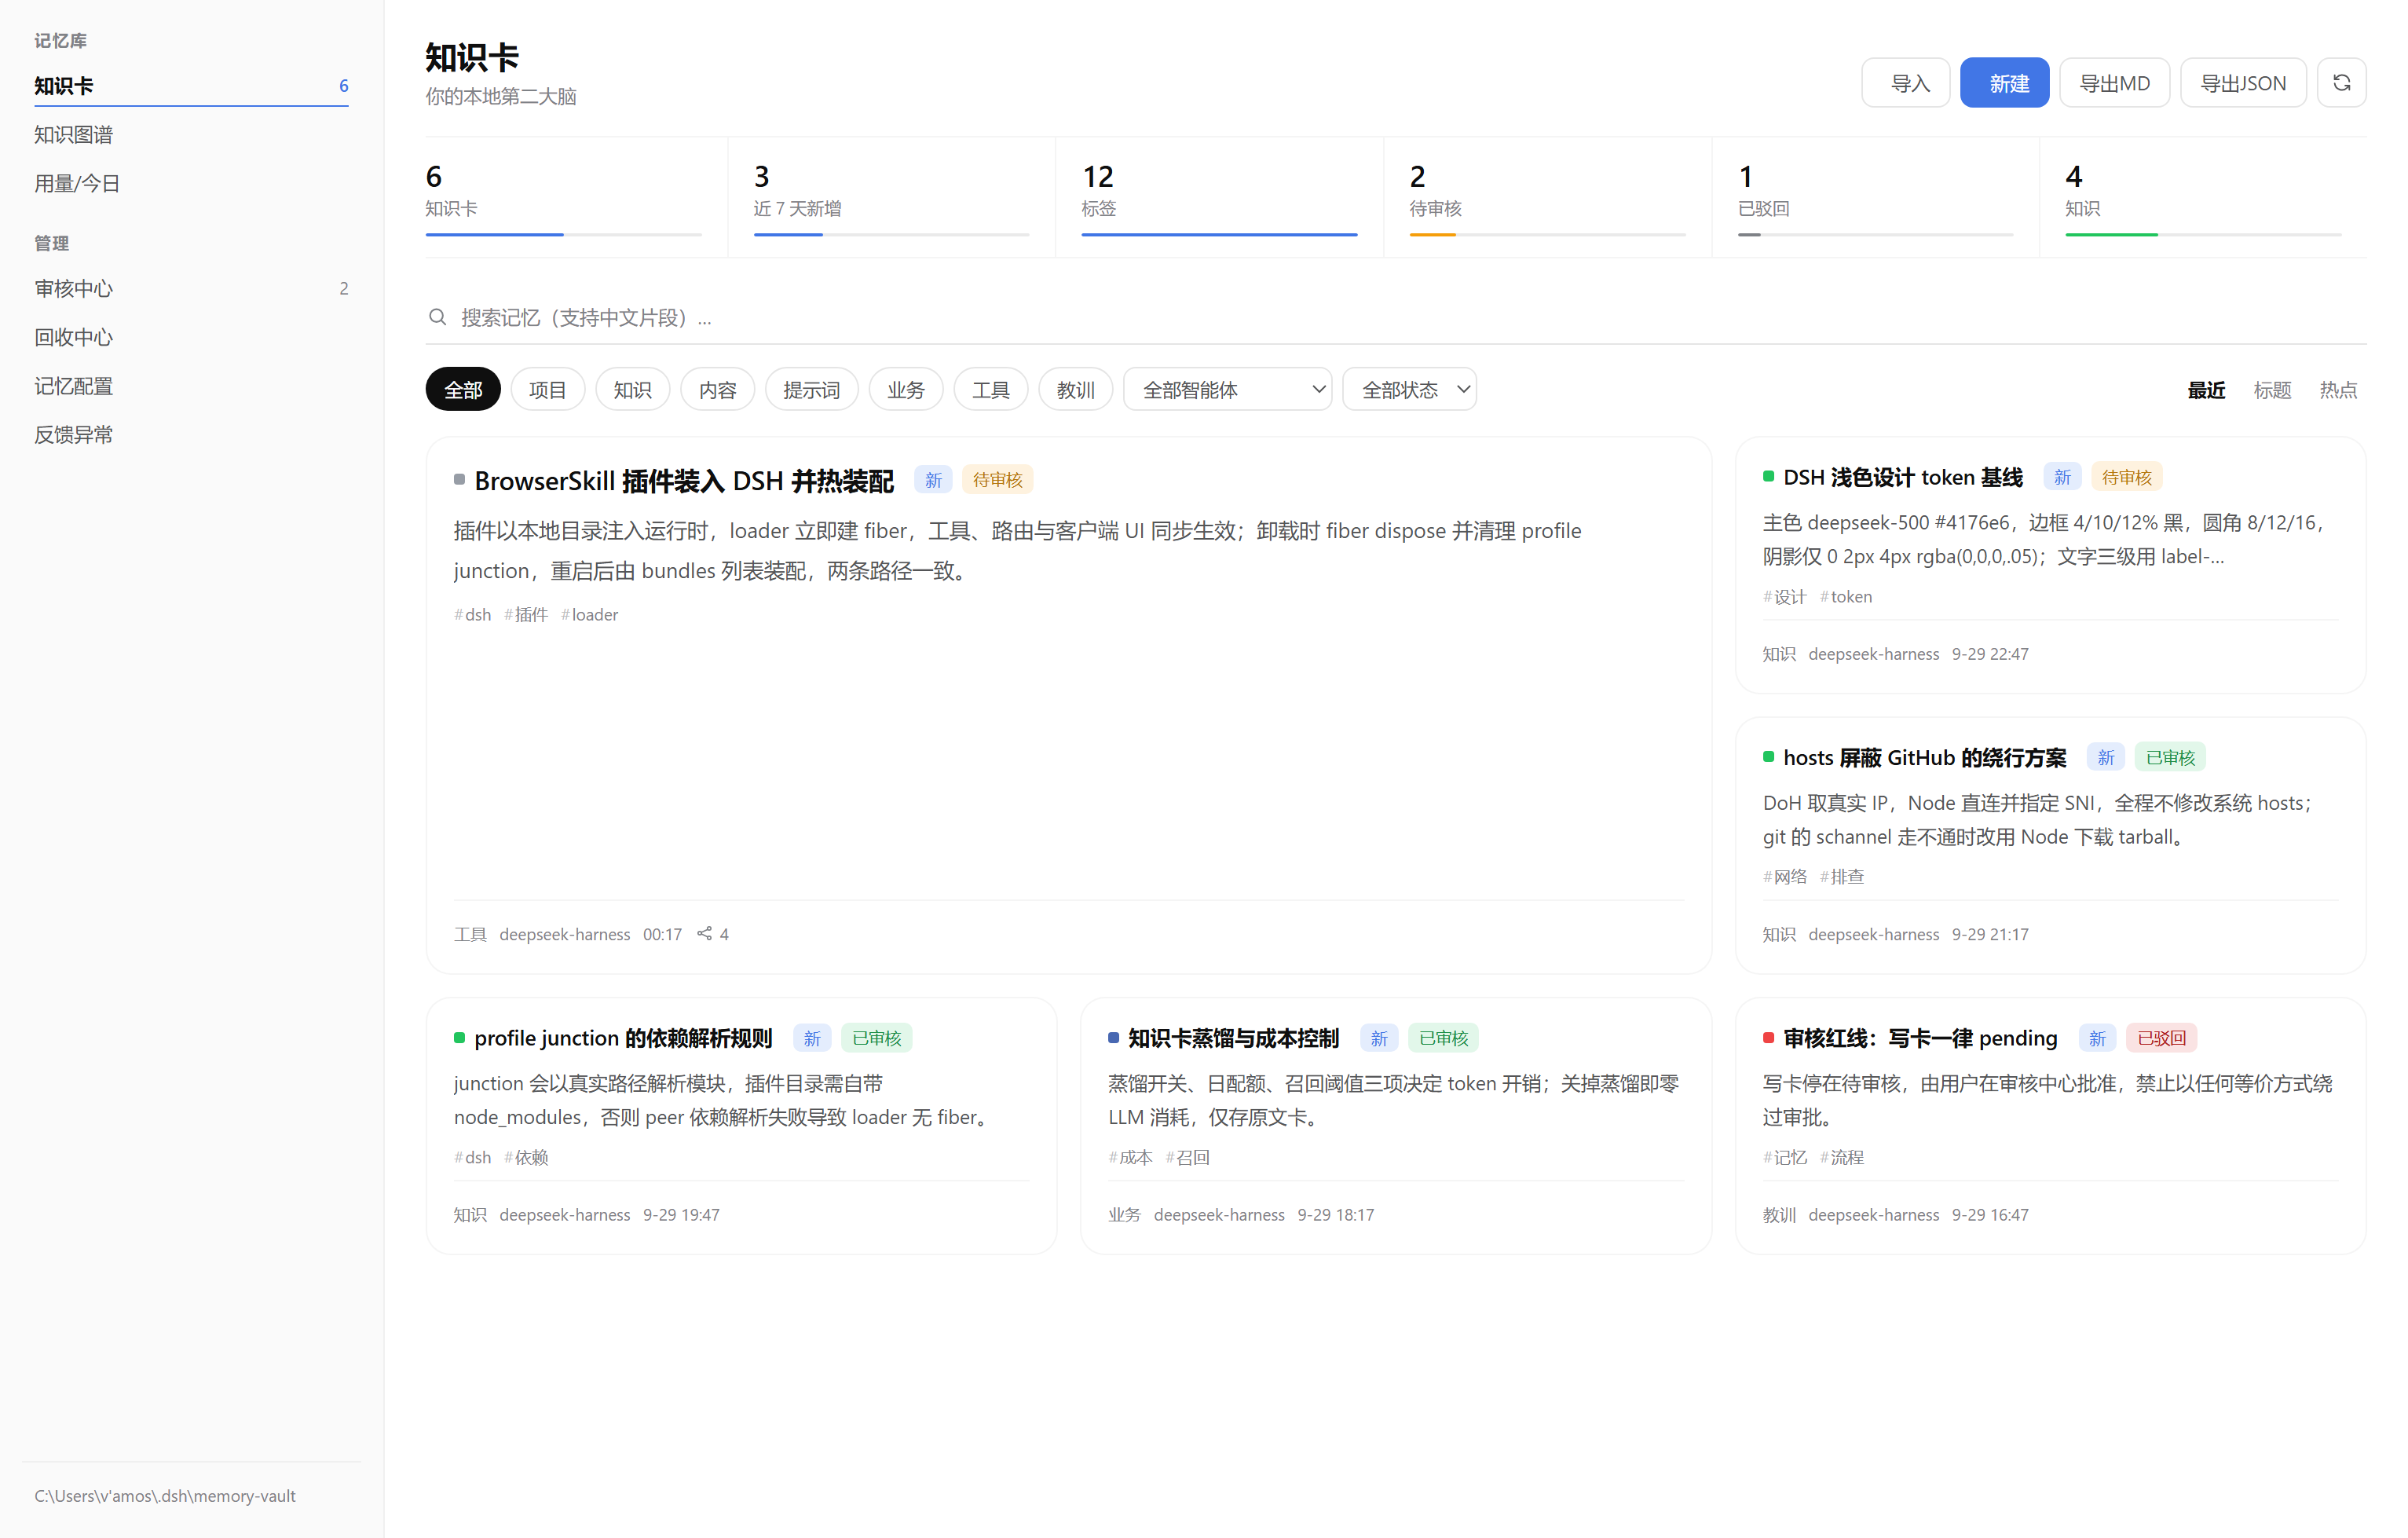Focus the 搜索记忆 search field

tap(1396, 317)
